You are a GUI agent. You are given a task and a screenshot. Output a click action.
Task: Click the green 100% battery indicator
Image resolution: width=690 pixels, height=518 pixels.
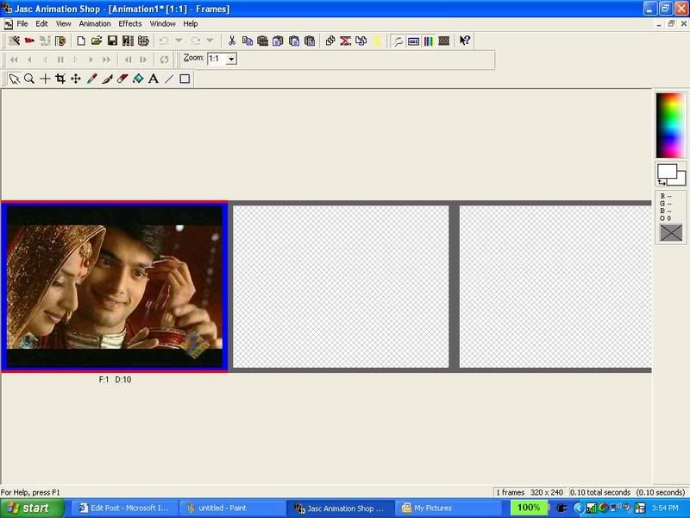click(529, 508)
